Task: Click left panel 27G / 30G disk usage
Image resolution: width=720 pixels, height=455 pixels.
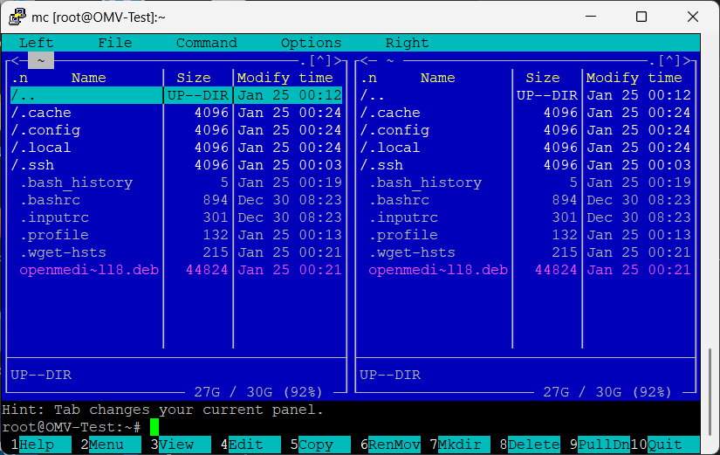Action: pos(258,392)
